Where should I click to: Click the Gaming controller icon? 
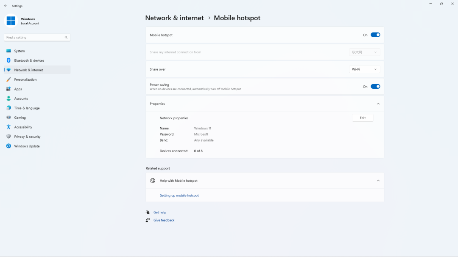pyautogui.click(x=8, y=118)
